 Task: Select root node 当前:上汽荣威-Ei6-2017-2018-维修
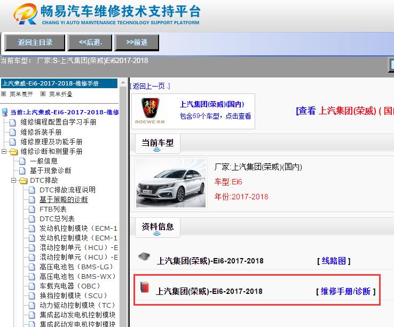coord(65,112)
